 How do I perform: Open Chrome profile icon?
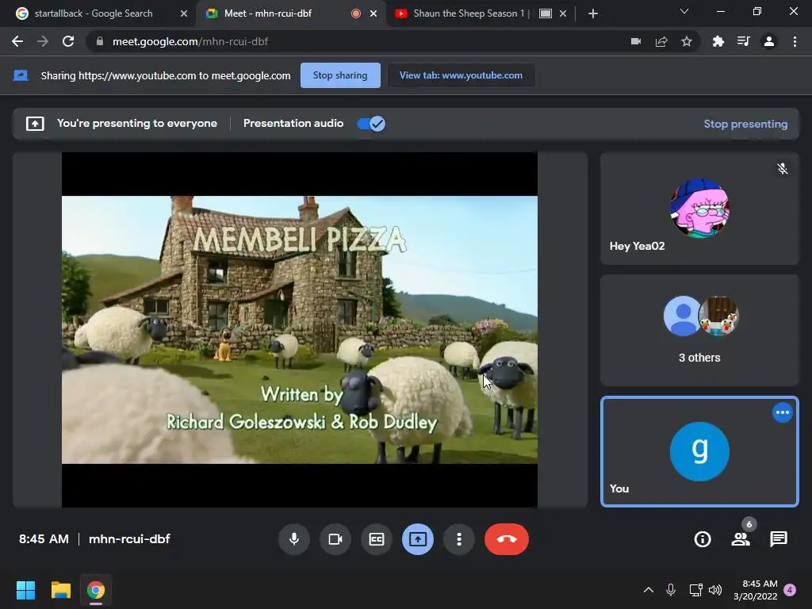[769, 41]
